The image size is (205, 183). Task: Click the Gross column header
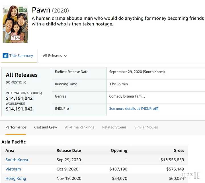pos(179,150)
